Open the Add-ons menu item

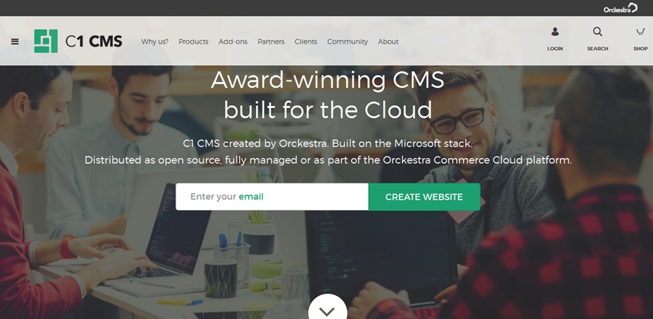point(233,41)
